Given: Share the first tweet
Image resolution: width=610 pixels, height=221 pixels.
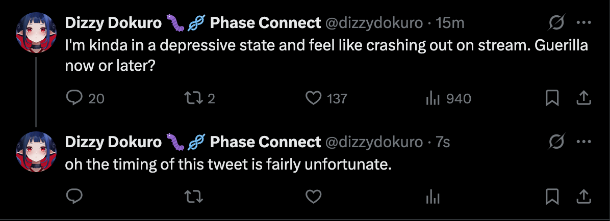Looking at the screenshot, I should (x=583, y=98).
